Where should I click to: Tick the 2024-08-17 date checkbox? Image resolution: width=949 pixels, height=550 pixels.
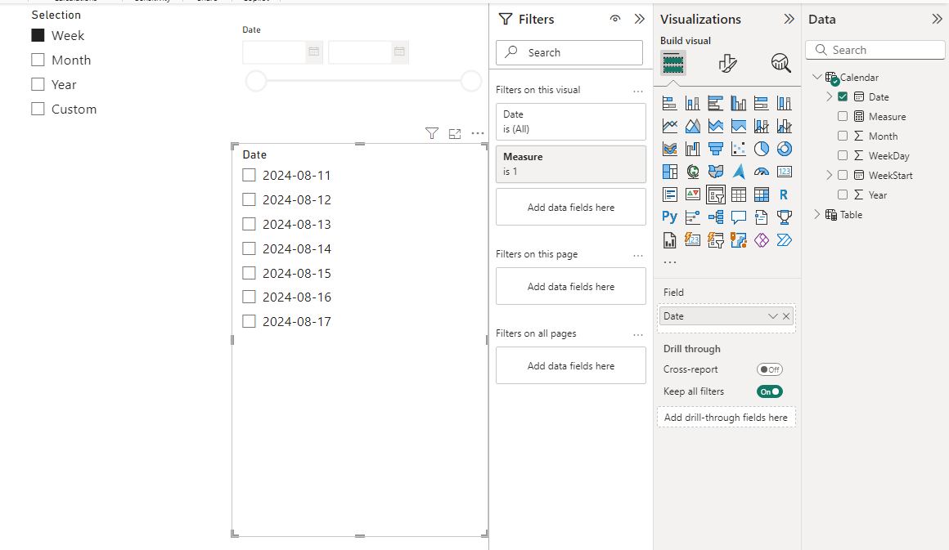tap(249, 321)
